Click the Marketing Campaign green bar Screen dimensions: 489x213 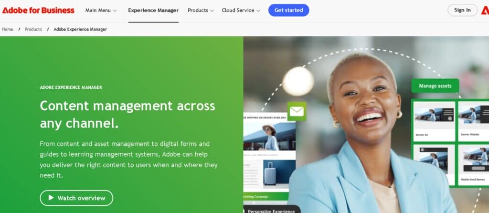click(266, 196)
